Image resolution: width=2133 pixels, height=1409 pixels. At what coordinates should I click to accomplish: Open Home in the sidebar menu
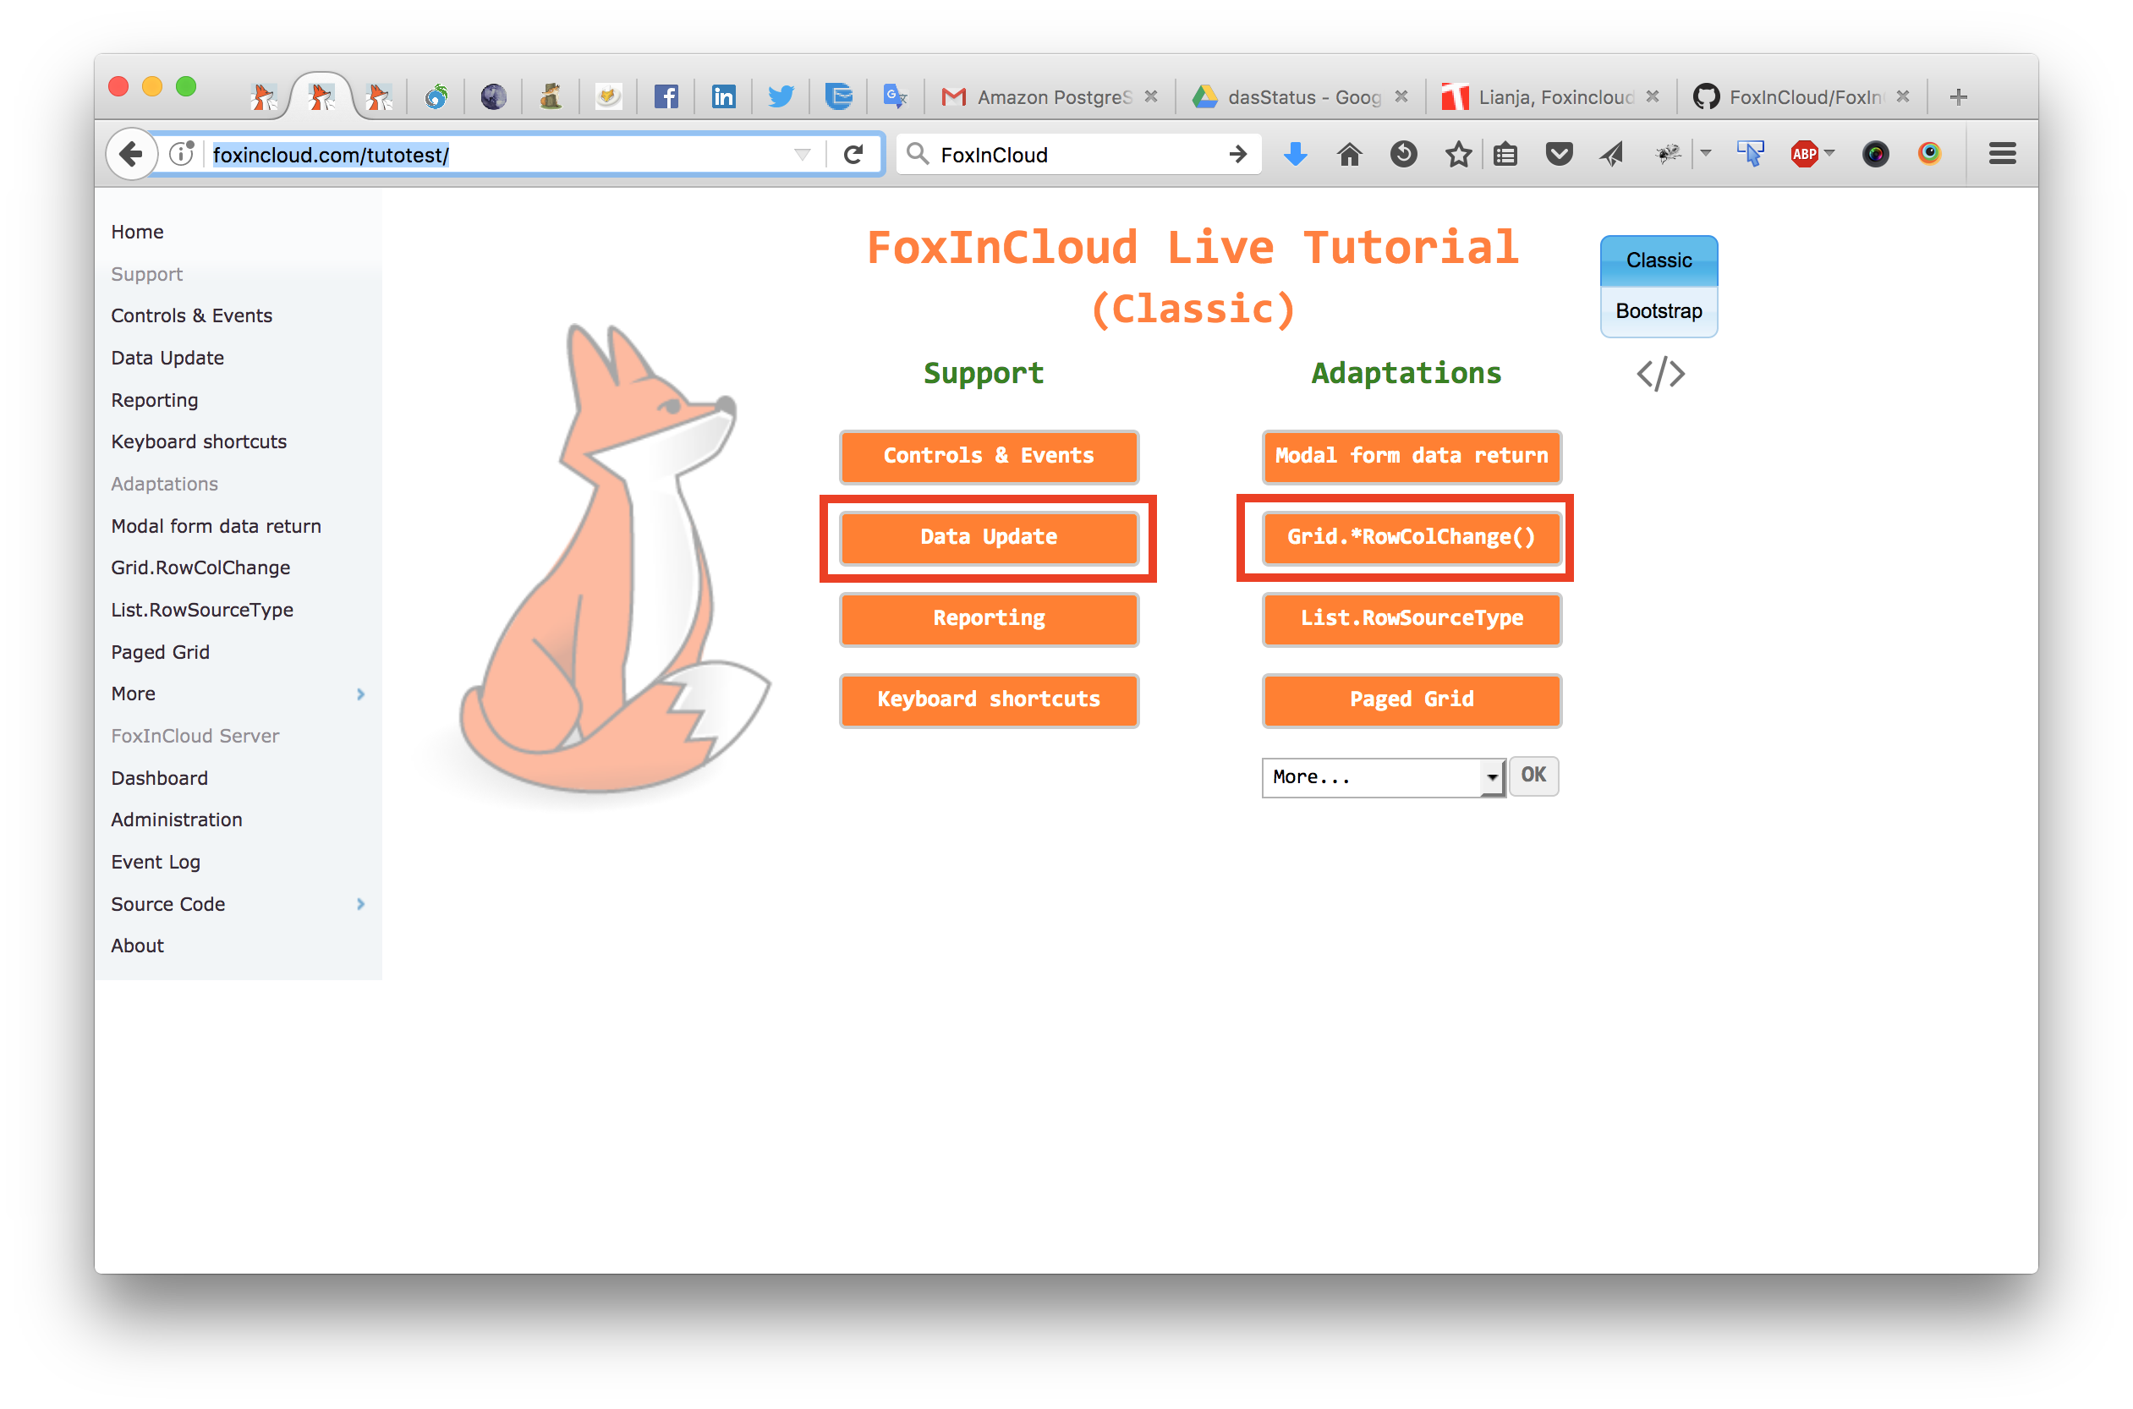(x=138, y=232)
